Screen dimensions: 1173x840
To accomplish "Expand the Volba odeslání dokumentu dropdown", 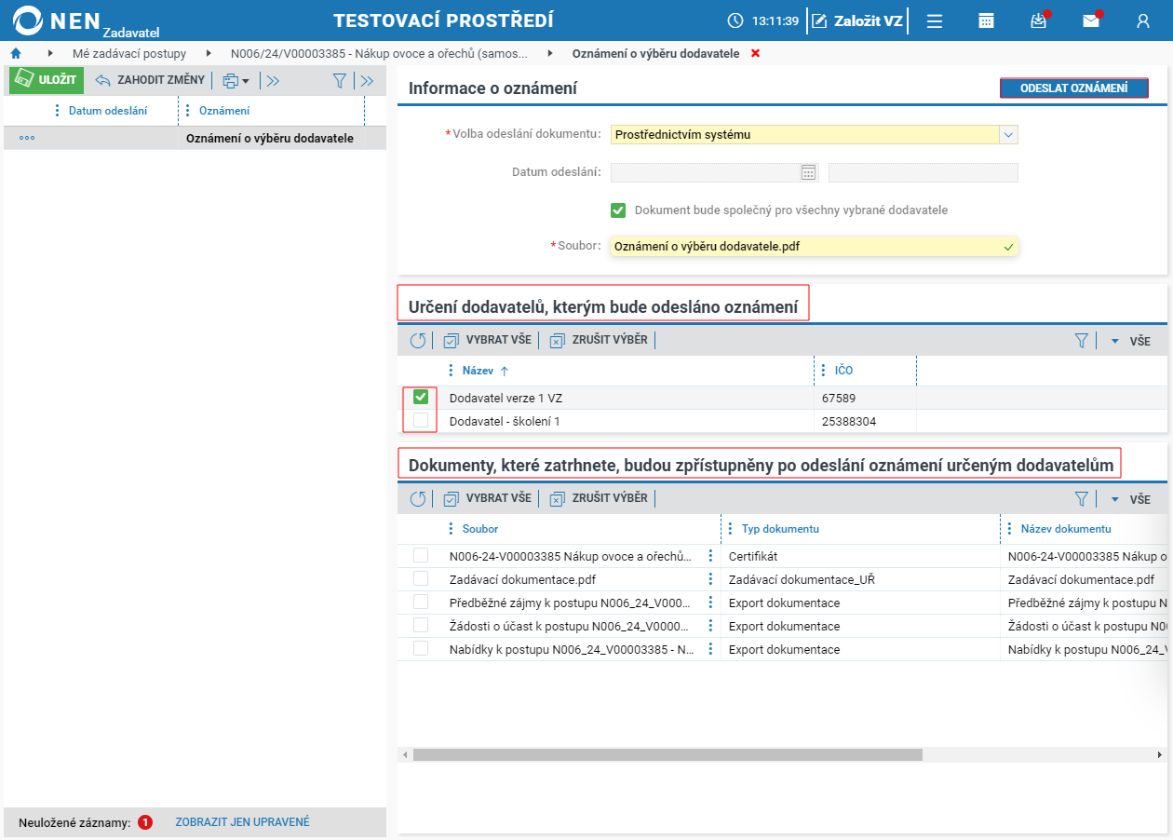I will (1008, 134).
